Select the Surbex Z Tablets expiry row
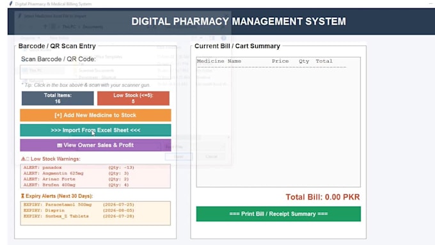 pos(79,216)
